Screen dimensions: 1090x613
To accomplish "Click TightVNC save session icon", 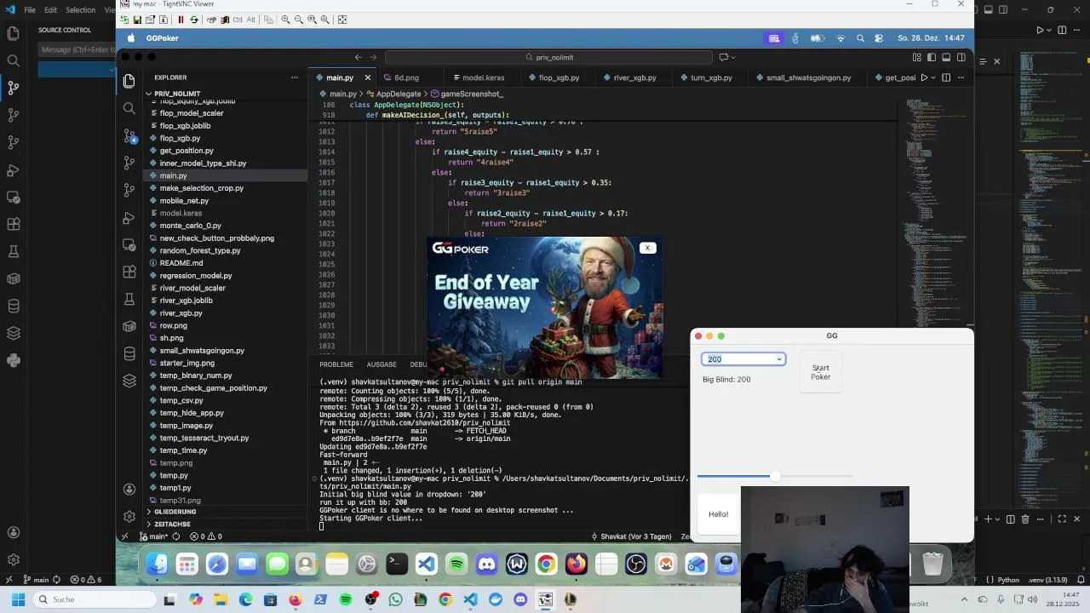I will pyautogui.click(x=137, y=20).
